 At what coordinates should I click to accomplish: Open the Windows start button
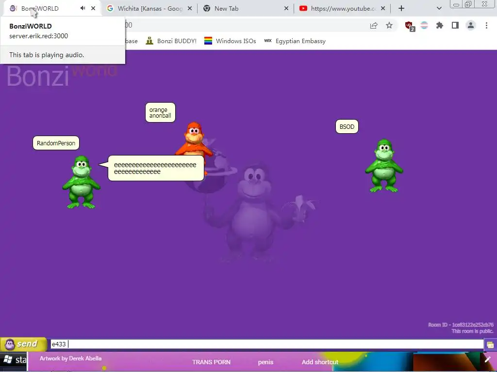(14, 360)
